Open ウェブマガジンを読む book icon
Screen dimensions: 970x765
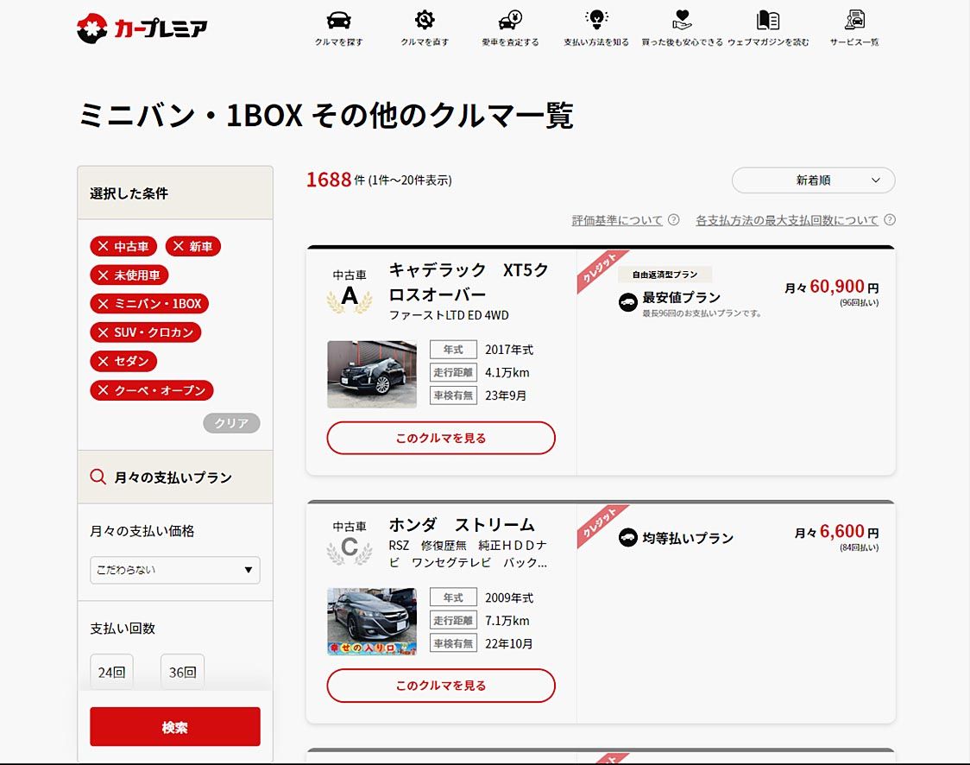(x=768, y=21)
